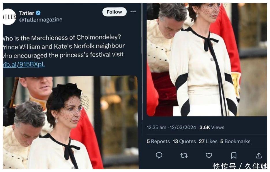Click the Tatler profile avatar
270x172 pixels.
coord(9,17)
